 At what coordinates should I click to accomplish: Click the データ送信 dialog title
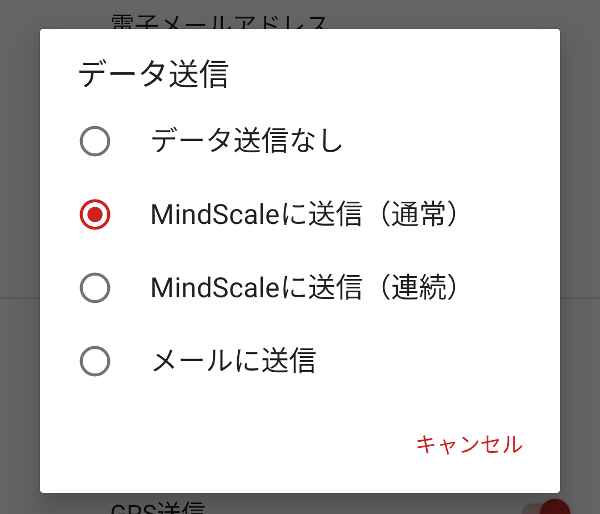click(x=153, y=74)
